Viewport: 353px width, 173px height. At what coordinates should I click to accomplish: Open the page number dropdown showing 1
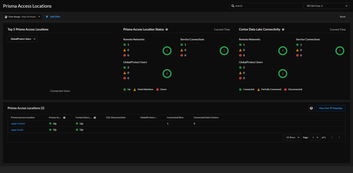pyautogui.click(x=315, y=138)
